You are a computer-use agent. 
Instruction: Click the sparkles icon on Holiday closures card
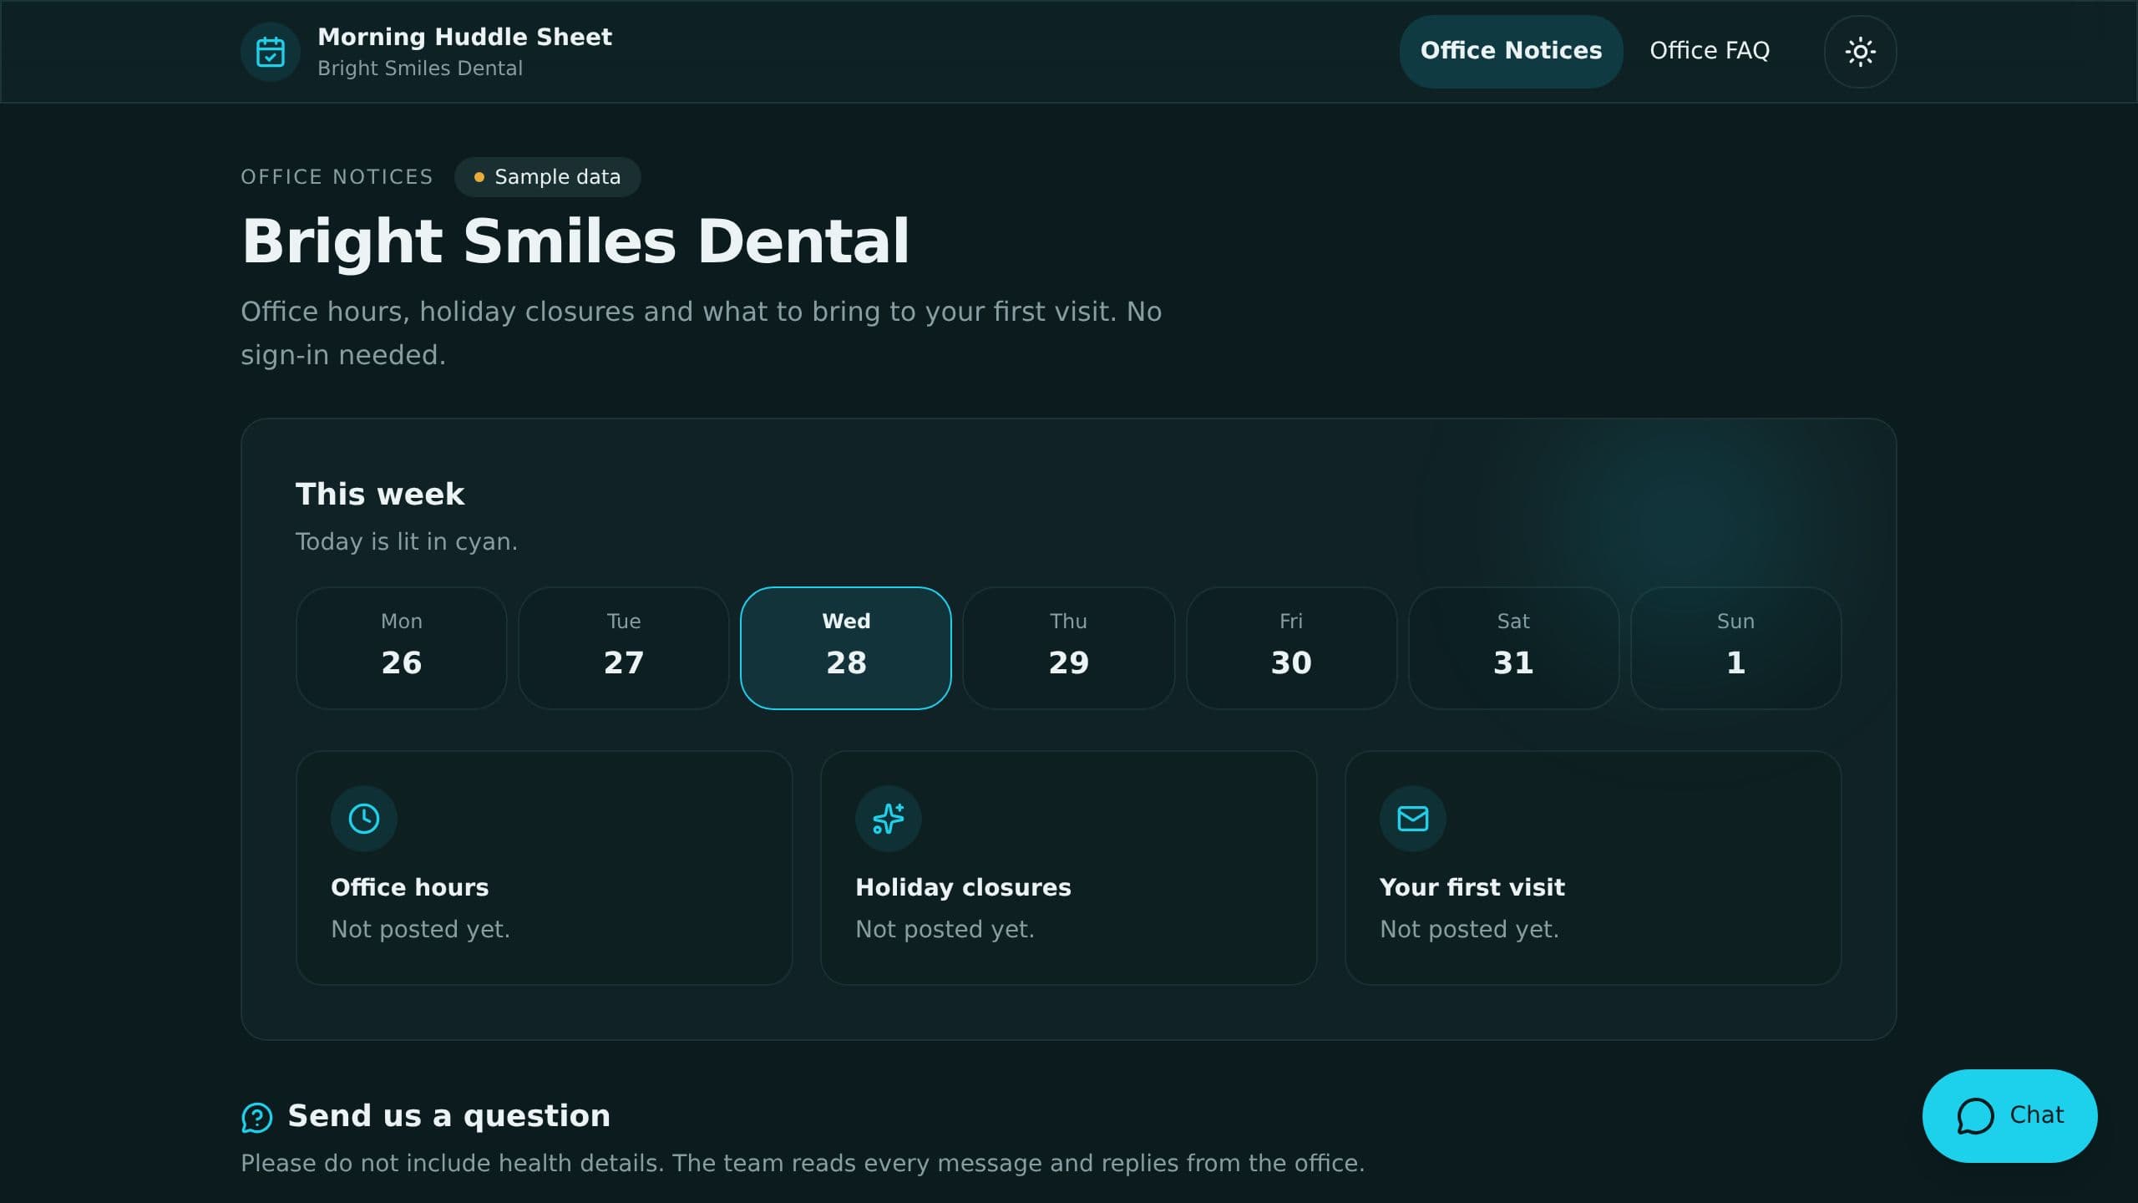click(x=888, y=819)
